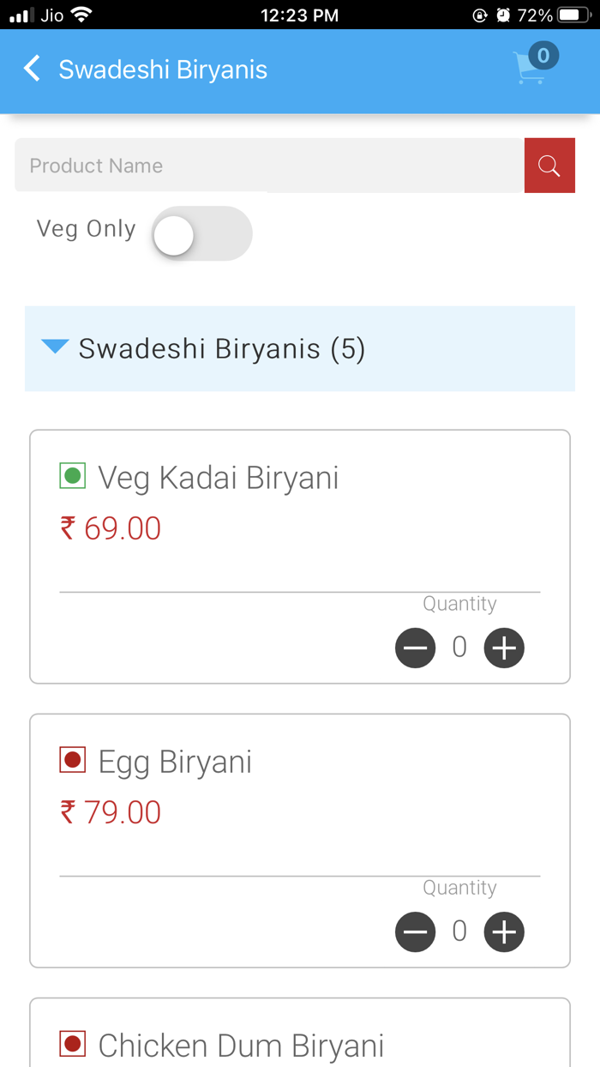The height and width of the screenshot is (1067, 600).
Task: Select the Egg Biryani price of 79.00
Action: (x=111, y=811)
